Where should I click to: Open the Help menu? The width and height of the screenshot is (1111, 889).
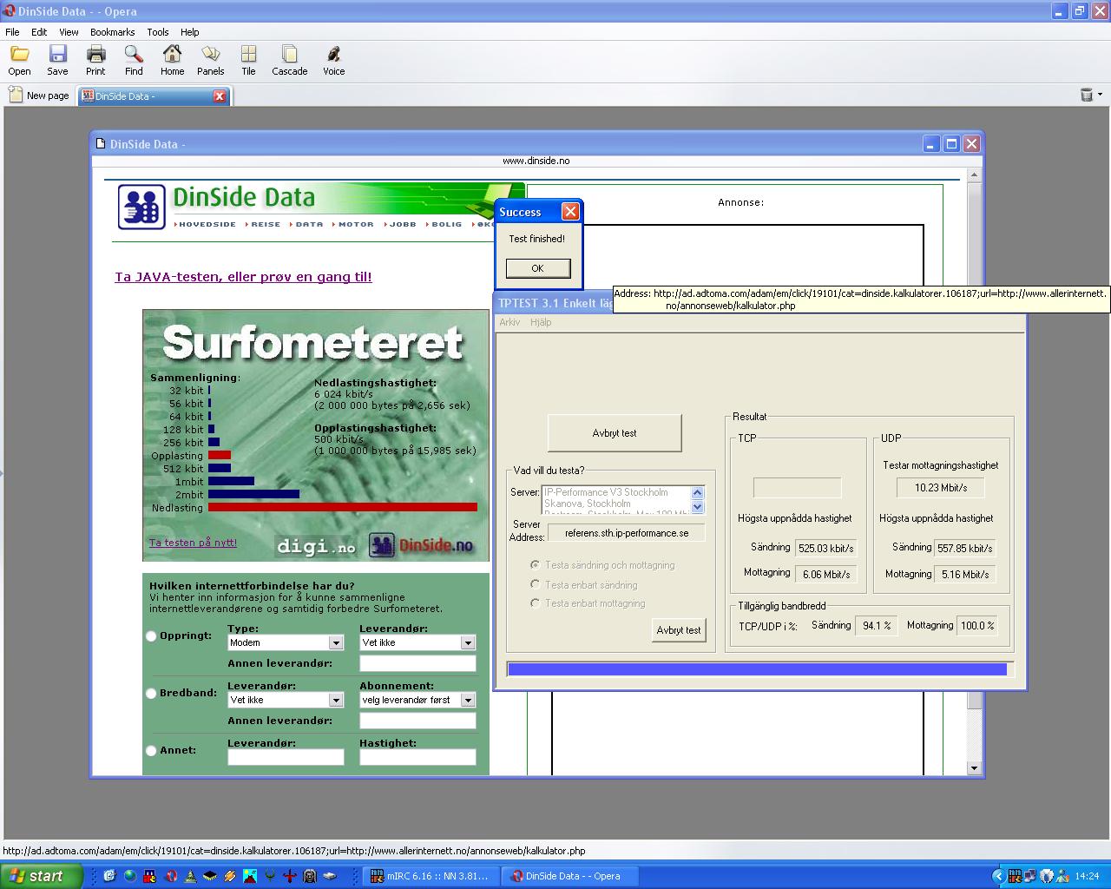click(x=189, y=32)
